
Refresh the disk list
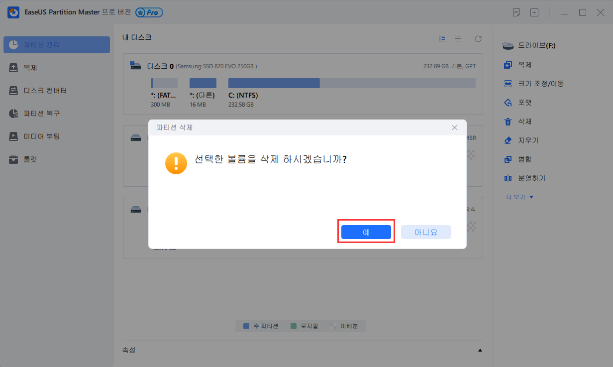(478, 38)
